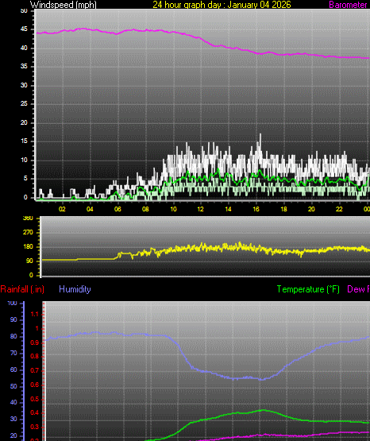The image size is (370, 441).
Task: Click the "04" hour label on the time axis
Action: click(90, 209)
